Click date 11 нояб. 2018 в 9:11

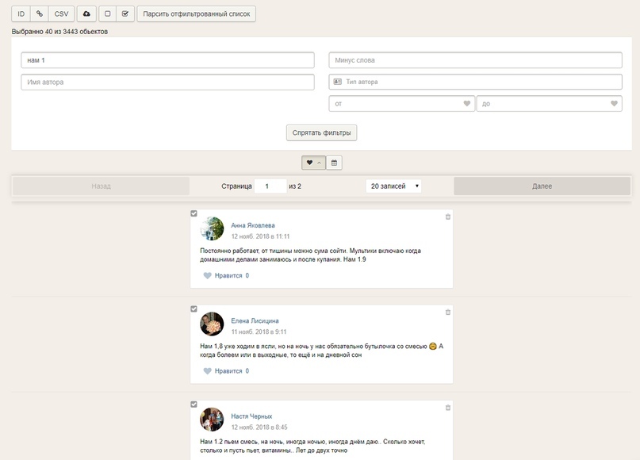point(259,332)
